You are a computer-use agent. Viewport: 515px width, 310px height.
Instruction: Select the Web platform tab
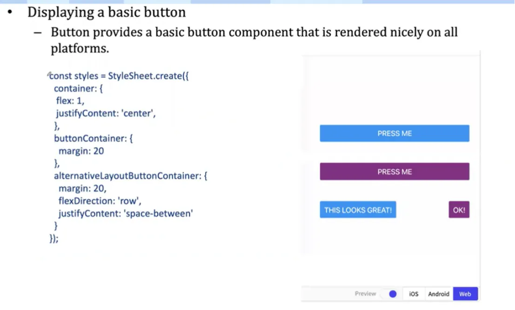(465, 294)
